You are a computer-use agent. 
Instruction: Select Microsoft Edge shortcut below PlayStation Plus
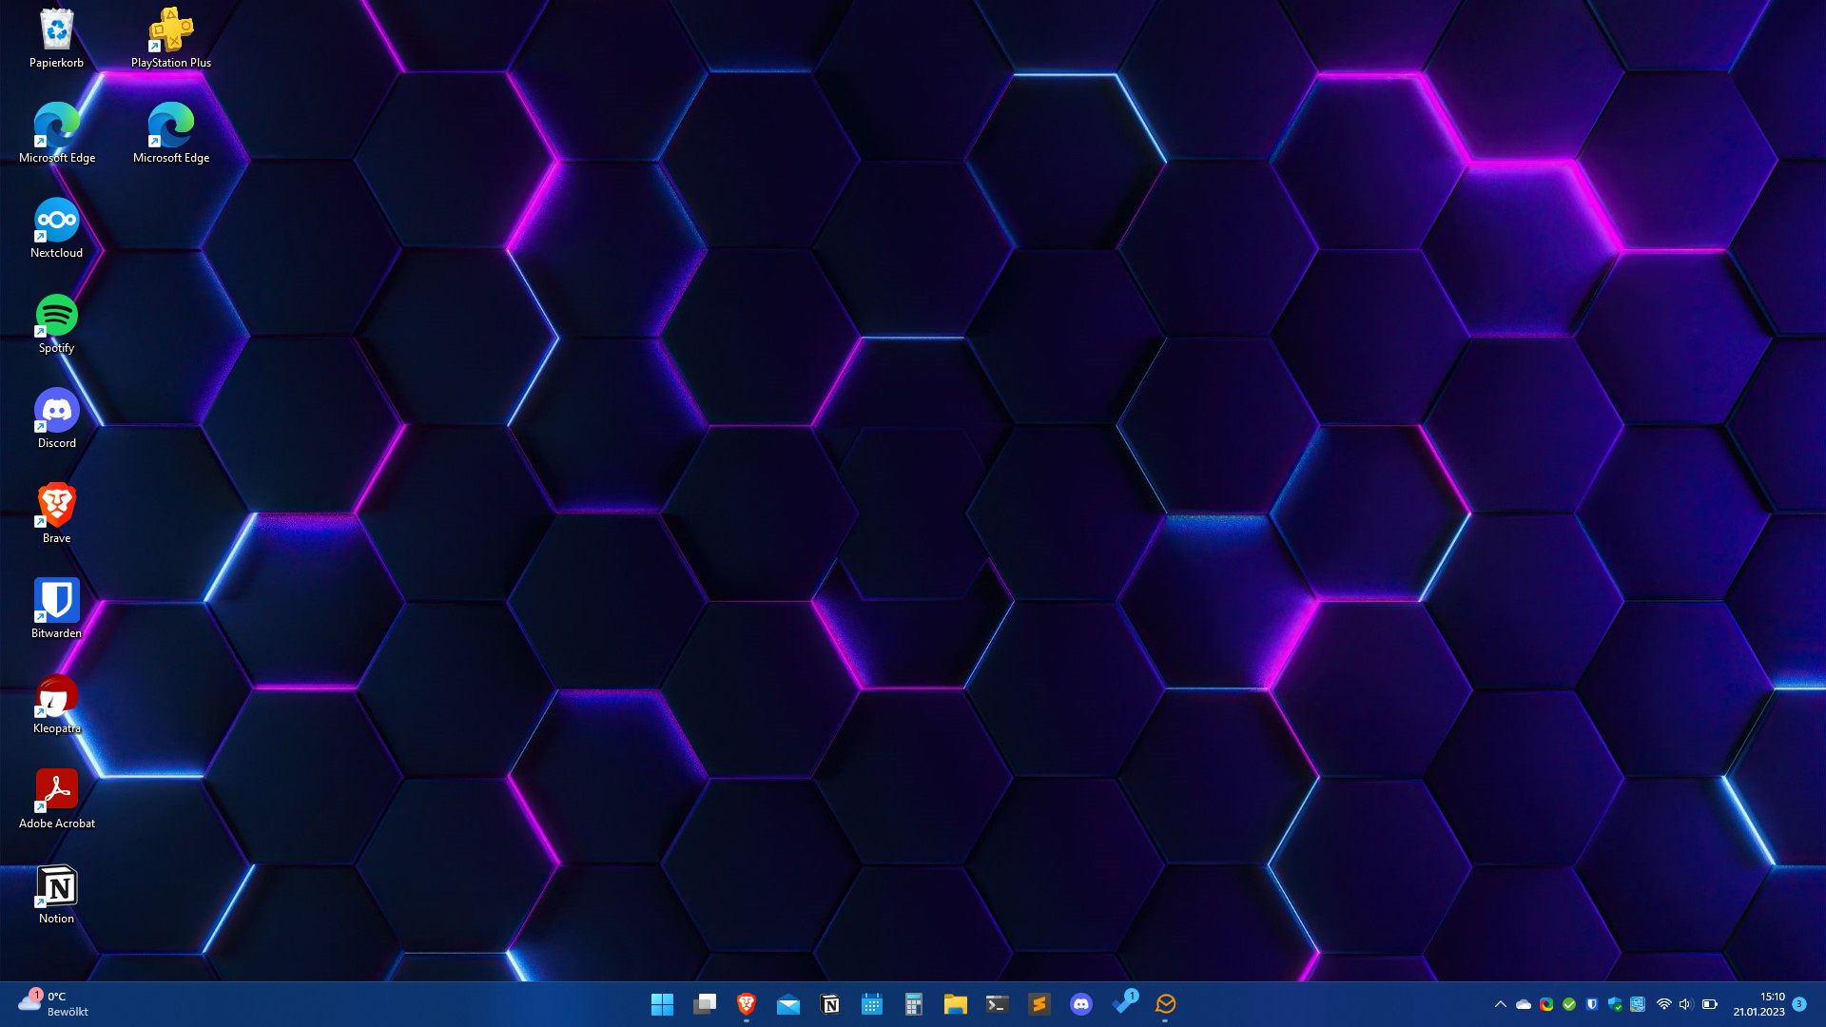click(171, 133)
